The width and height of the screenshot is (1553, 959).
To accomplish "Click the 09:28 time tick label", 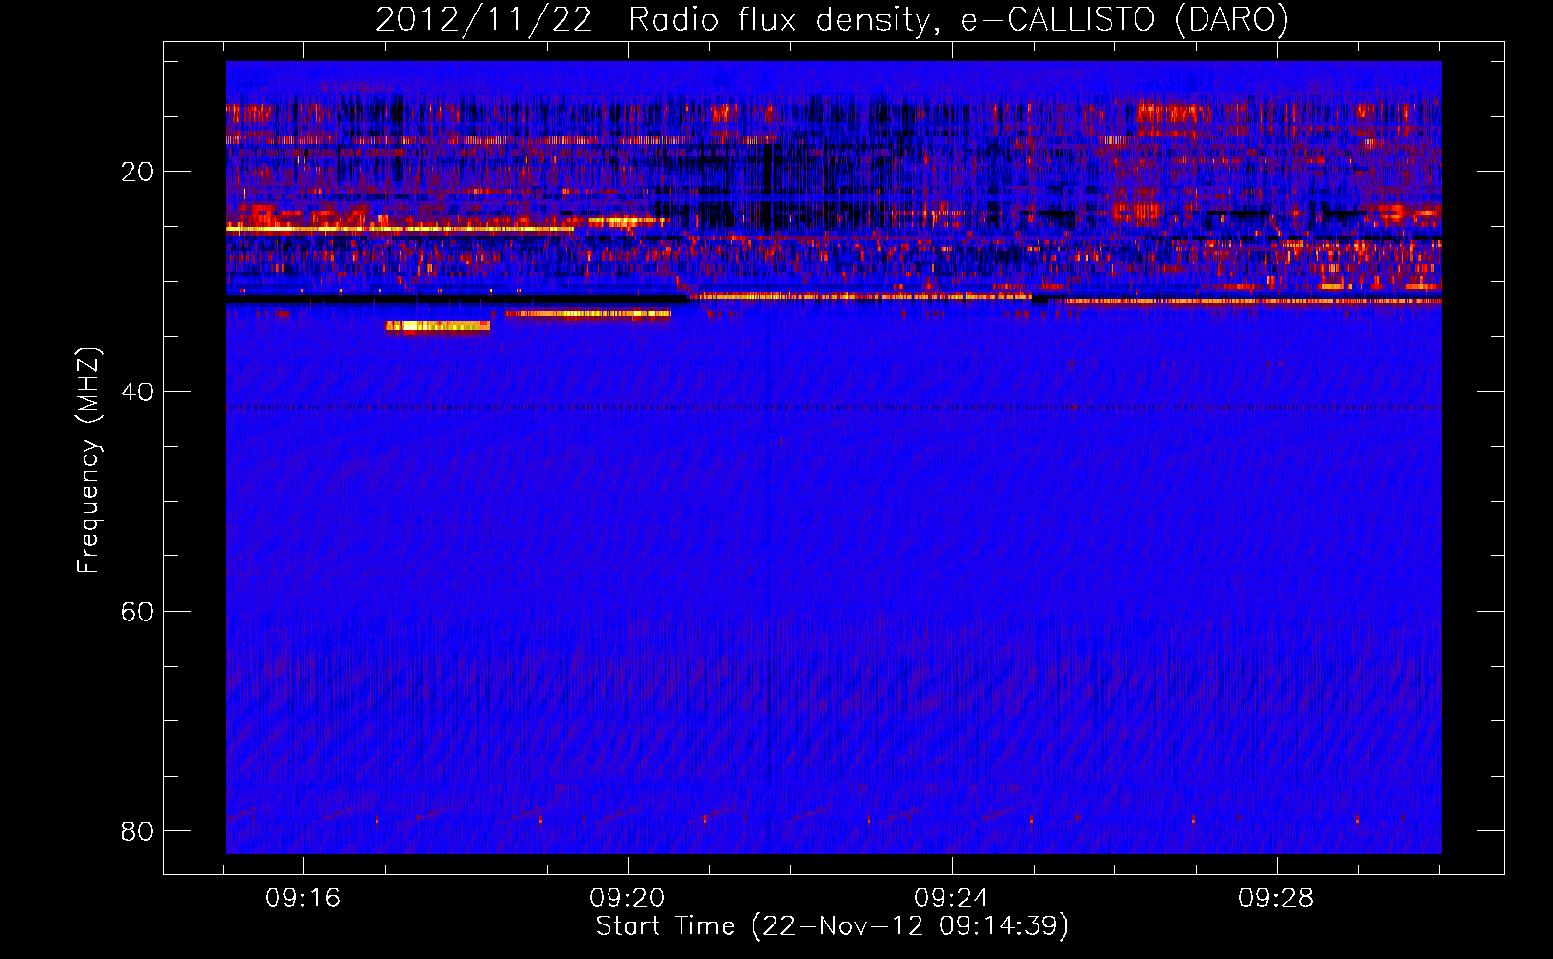I will pyautogui.click(x=1277, y=899).
